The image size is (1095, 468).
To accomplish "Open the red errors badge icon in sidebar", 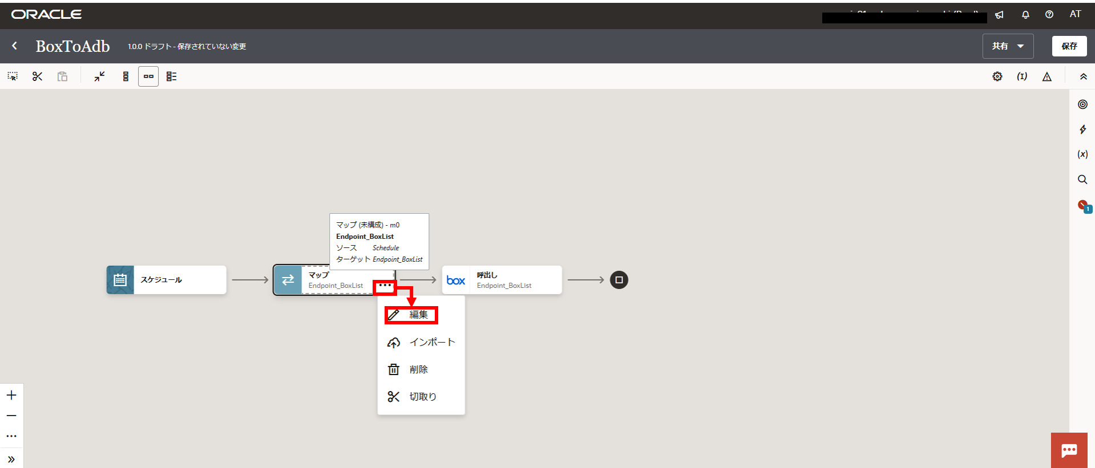I will pyautogui.click(x=1084, y=206).
